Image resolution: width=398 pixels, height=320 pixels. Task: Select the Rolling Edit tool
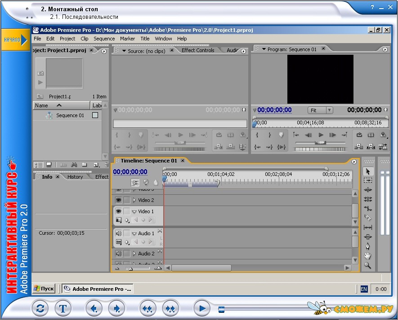click(368, 199)
